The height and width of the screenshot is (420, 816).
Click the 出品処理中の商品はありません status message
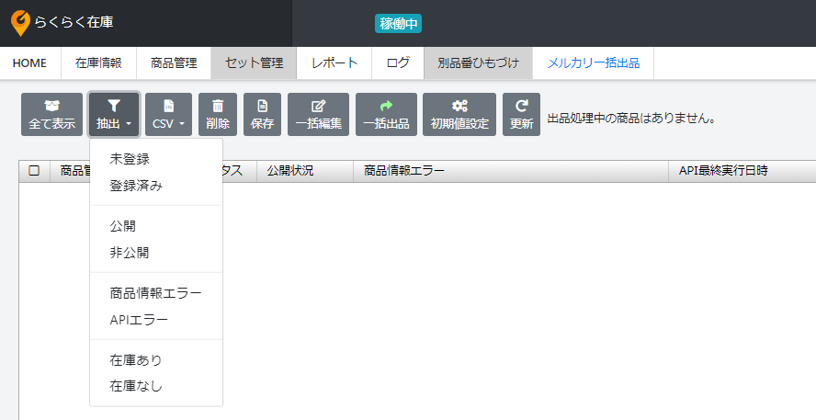pos(632,119)
